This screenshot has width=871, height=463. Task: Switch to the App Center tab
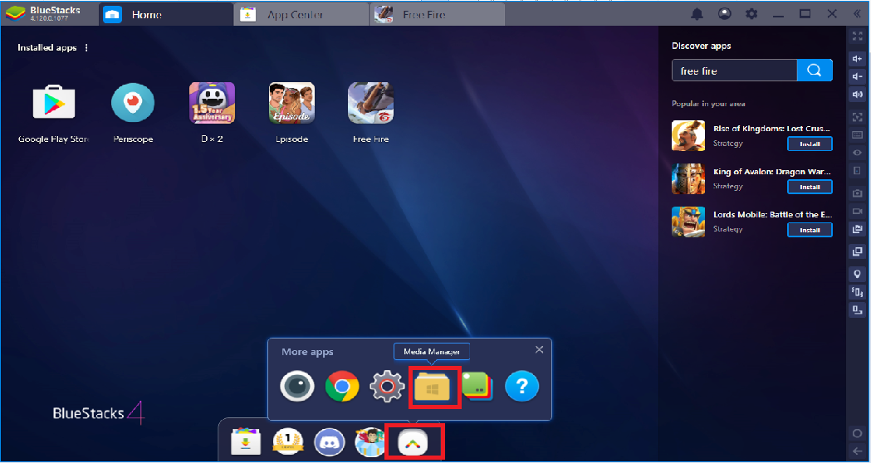click(301, 15)
